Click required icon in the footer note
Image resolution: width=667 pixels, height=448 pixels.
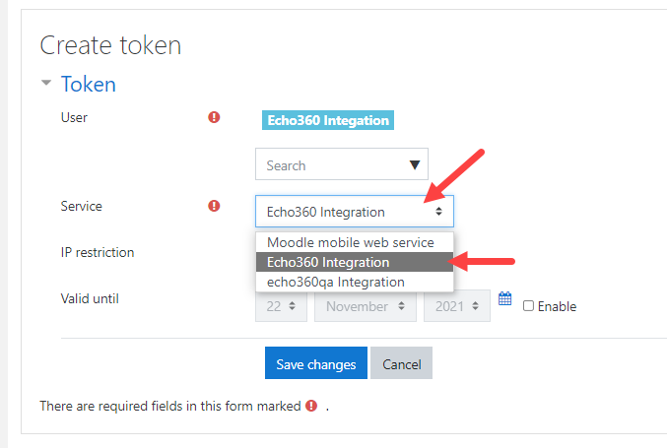(x=311, y=406)
